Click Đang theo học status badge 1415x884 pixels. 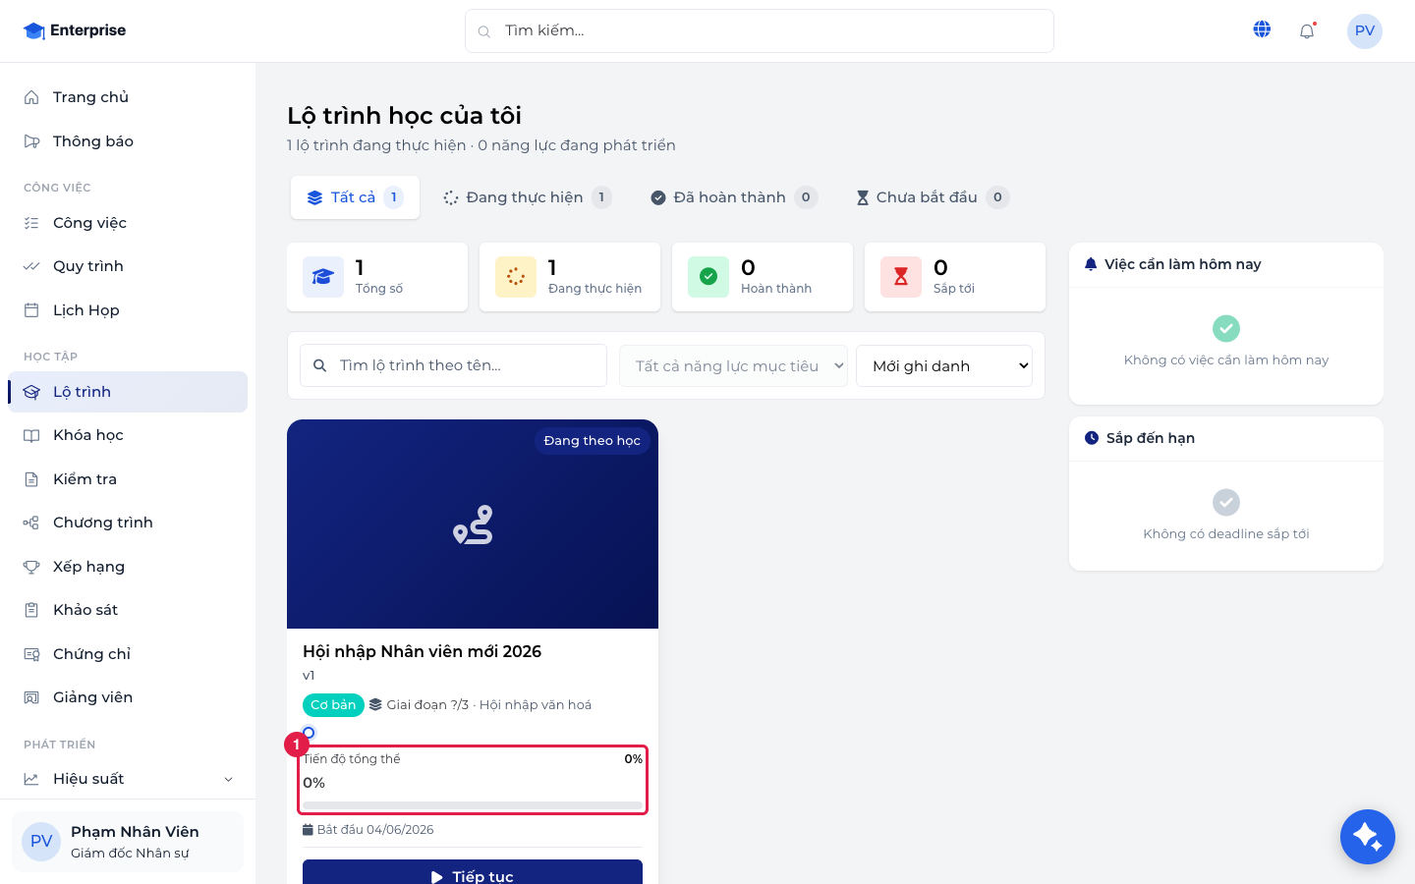pos(593,441)
